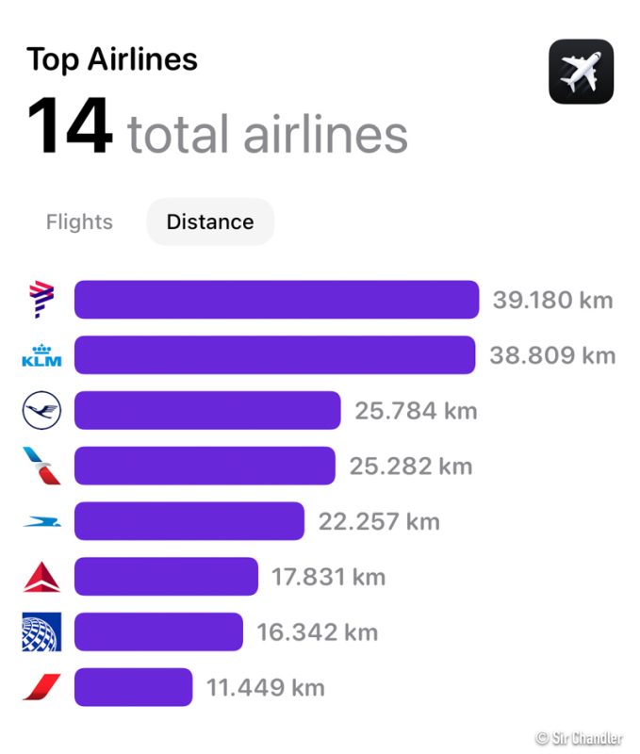
Task: Tap the 25.784 km Lufthansa bar
Action: click(x=207, y=411)
